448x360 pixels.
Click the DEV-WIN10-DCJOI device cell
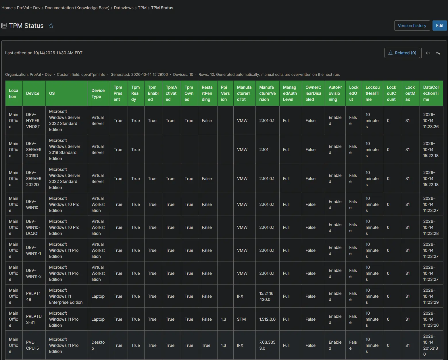pyautogui.click(x=34, y=227)
